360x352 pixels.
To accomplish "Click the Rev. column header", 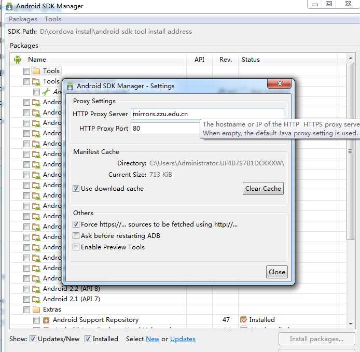I will pyautogui.click(x=226, y=60).
